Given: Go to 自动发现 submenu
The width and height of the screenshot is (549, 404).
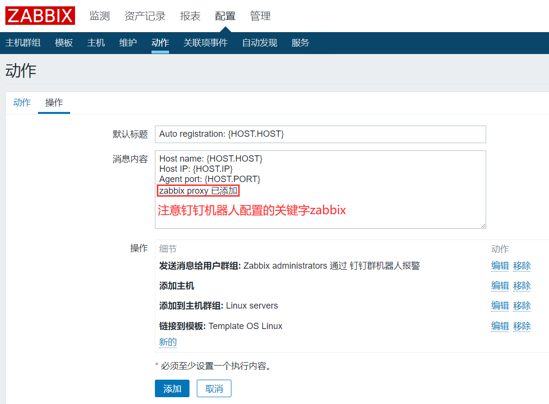Looking at the screenshot, I should pyautogui.click(x=260, y=43).
